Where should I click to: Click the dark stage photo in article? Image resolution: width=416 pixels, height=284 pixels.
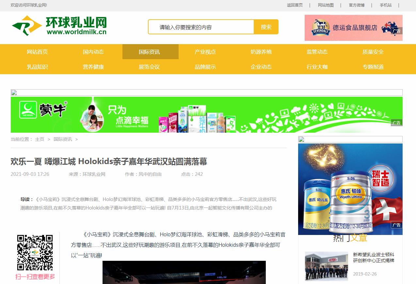pyautogui.click(x=184, y=272)
